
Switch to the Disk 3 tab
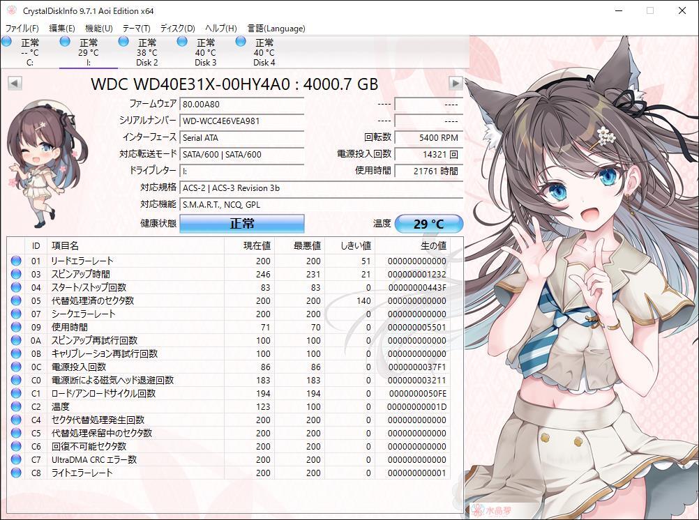click(206, 52)
